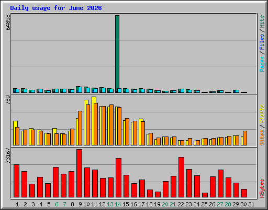Click the 789 sites axis value
The image size is (268, 210).
pos(8,100)
